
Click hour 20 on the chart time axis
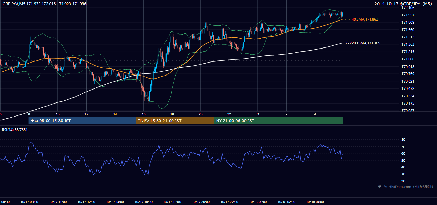pos(201,114)
